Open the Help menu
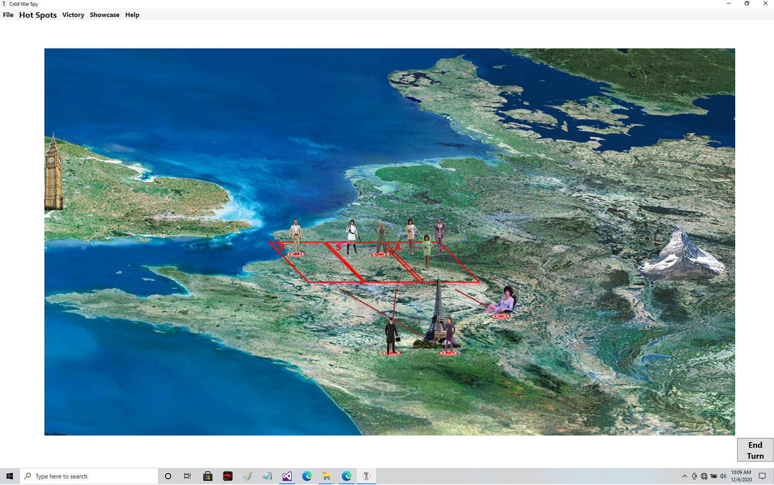 [x=132, y=15]
